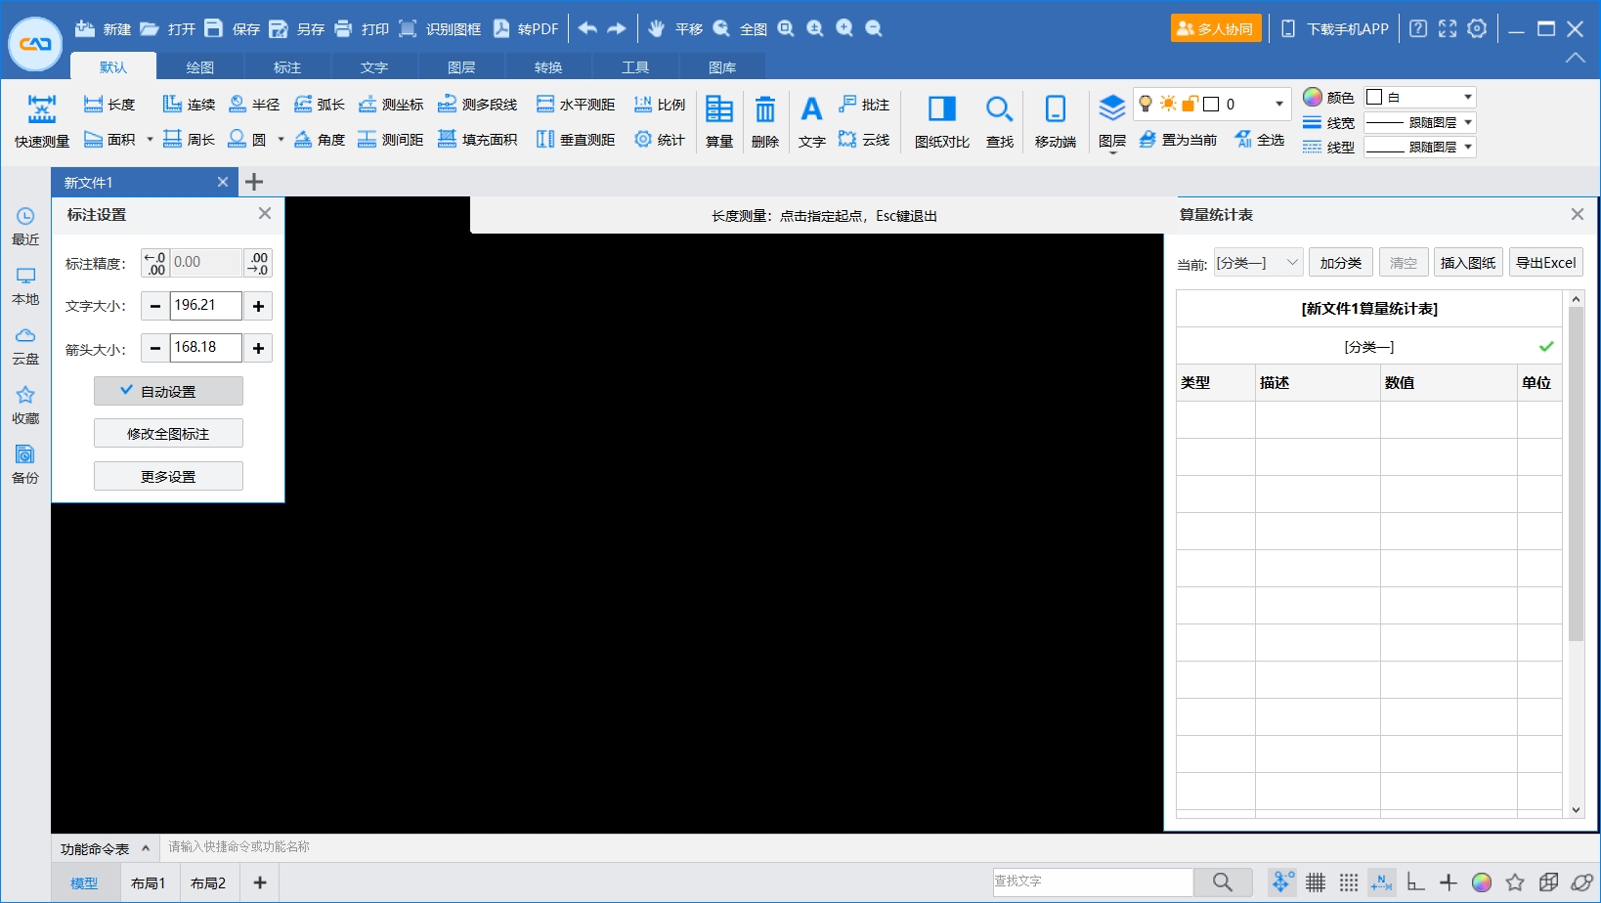Screen dimensions: 1601x903
Task: Select the 面积 area measurement tool
Action: (108, 140)
